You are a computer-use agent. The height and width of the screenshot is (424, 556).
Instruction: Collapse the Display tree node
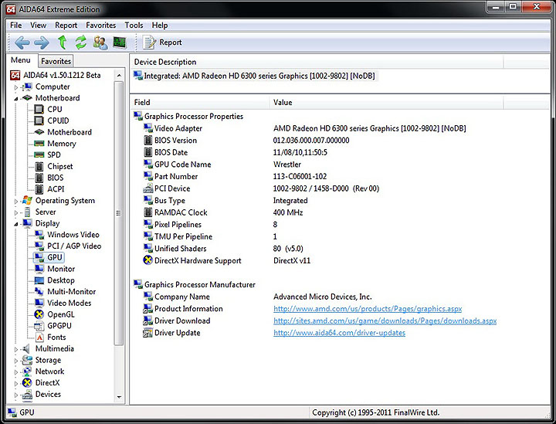pos(15,224)
